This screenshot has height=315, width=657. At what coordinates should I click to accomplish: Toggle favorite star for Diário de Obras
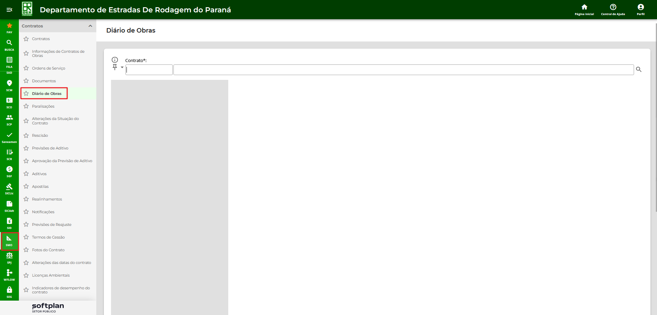[26, 94]
